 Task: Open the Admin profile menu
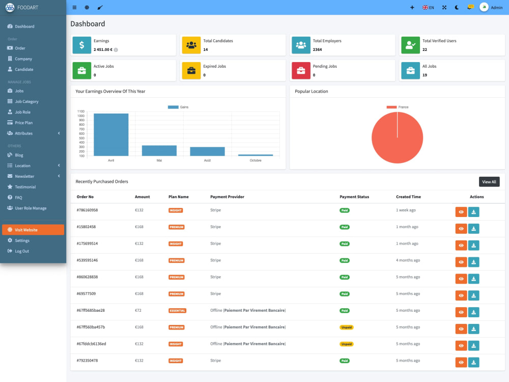coord(491,7)
